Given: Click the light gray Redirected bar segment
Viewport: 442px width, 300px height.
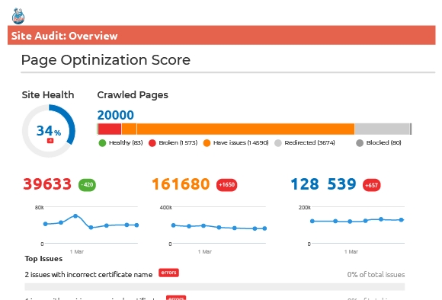Looking at the screenshot, I should (x=383, y=129).
